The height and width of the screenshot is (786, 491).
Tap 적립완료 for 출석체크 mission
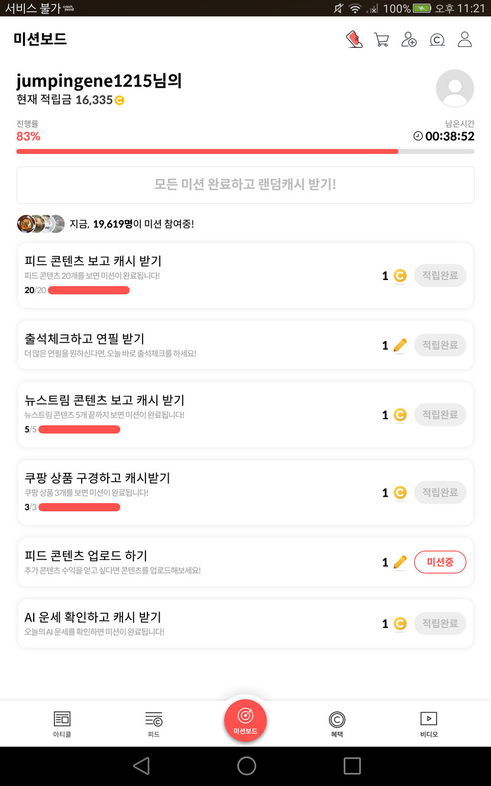(x=440, y=345)
